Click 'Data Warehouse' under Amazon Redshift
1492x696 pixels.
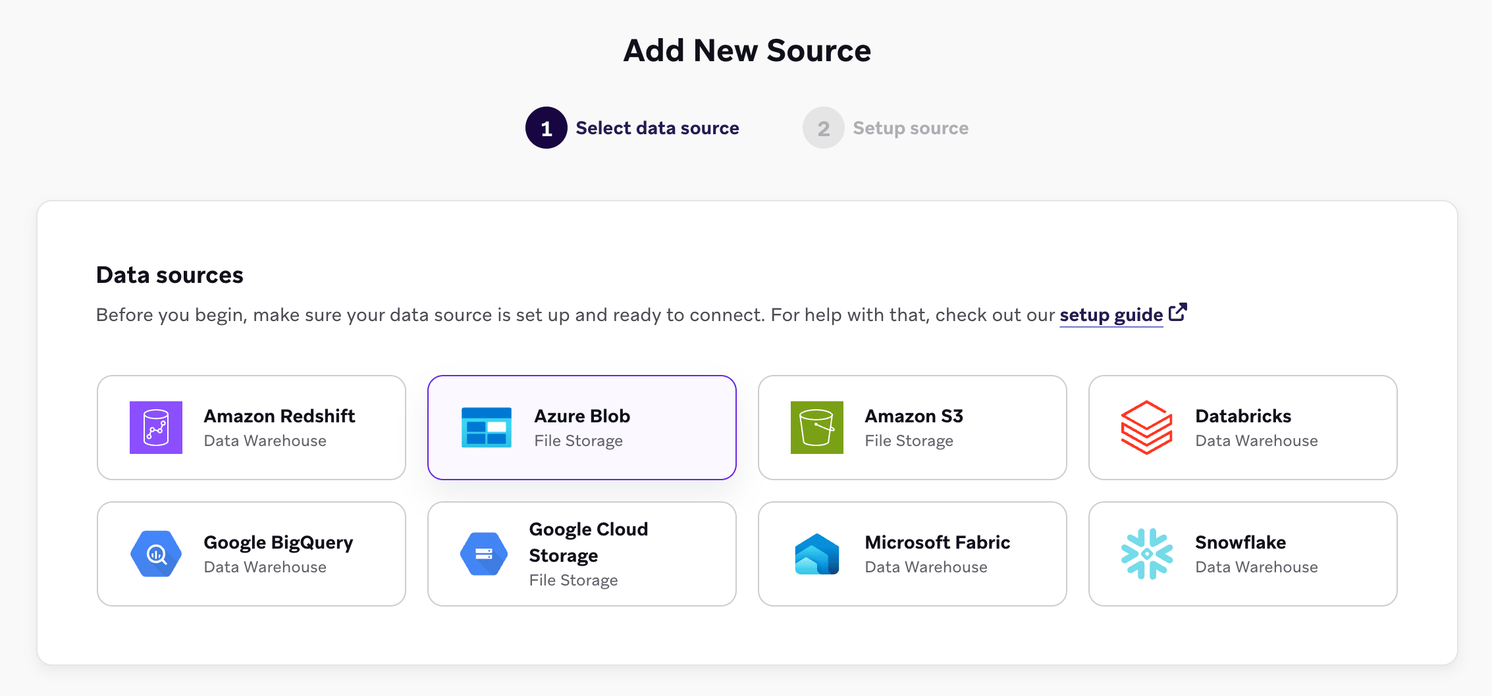pyautogui.click(x=265, y=441)
